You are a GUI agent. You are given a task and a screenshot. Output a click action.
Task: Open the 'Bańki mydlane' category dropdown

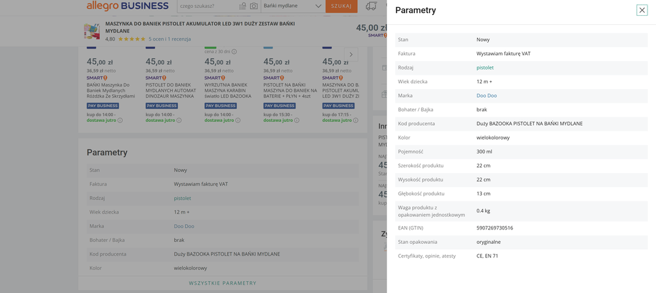293,6
